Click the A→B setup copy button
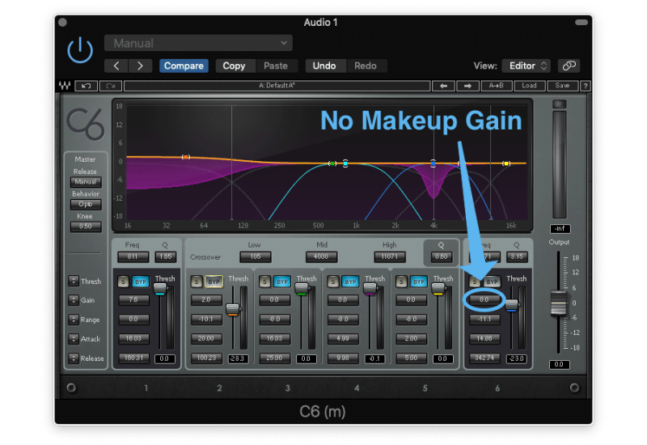This screenshot has height=445, width=647. click(497, 86)
